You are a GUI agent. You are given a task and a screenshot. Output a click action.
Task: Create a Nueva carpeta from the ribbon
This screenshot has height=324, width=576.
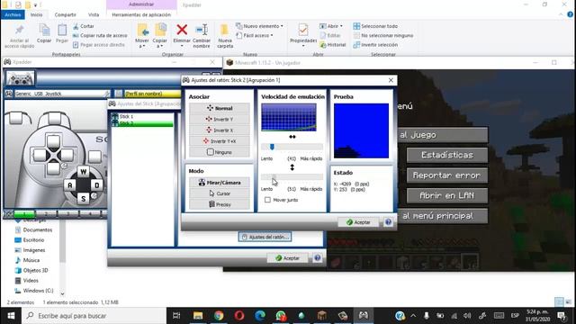(x=225, y=36)
